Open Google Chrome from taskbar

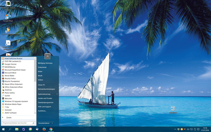click(51, 129)
